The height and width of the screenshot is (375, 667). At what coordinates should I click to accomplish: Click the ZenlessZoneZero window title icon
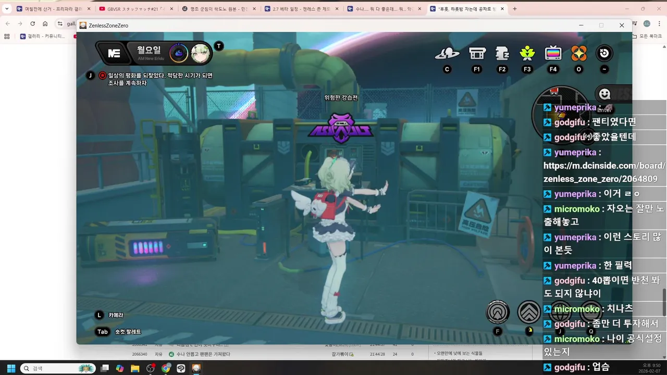[x=83, y=25]
